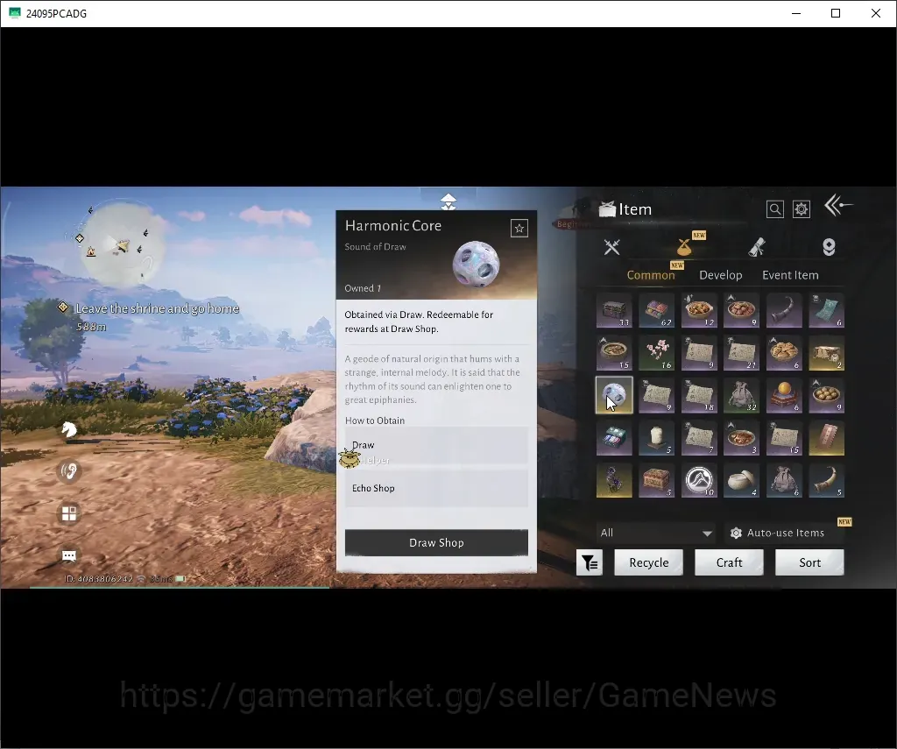Select the red talisman item
Image resolution: width=897 pixels, height=749 pixels.
tap(826, 438)
